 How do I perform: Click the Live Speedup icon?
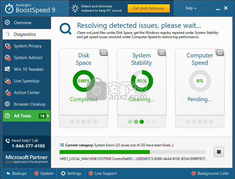click(8, 81)
